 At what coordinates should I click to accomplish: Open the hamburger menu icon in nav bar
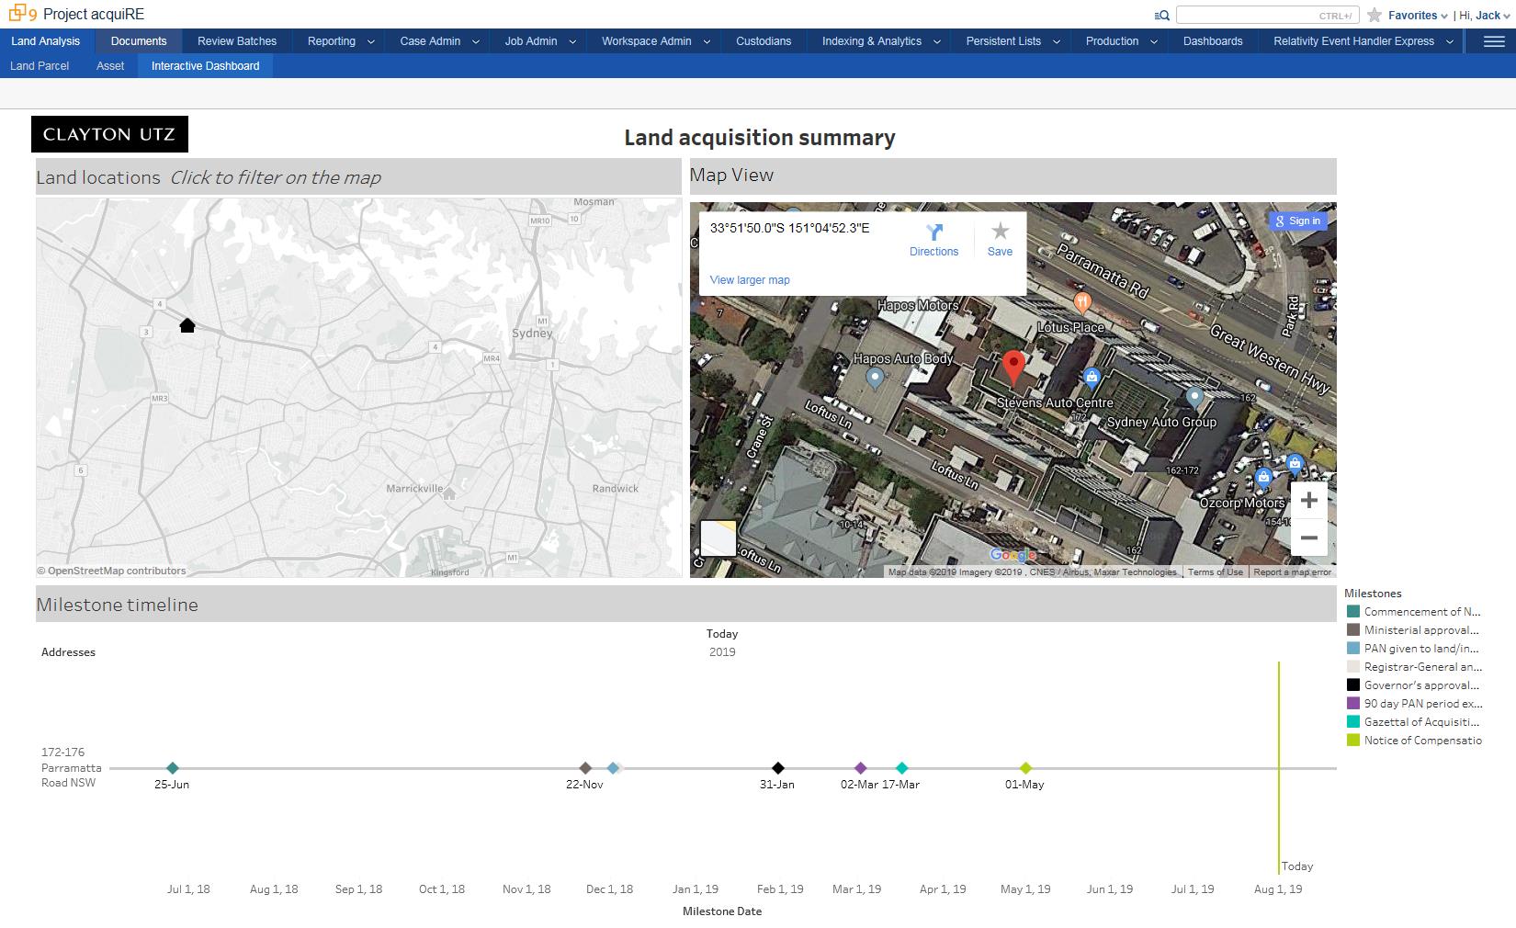pos(1494,41)
